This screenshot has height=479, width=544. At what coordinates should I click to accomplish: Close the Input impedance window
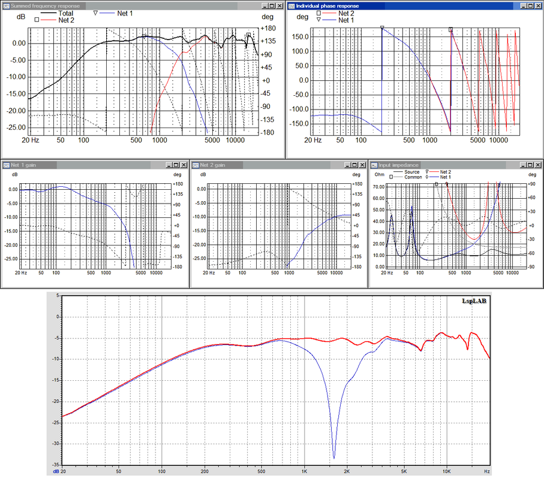(x=538, y=165)
